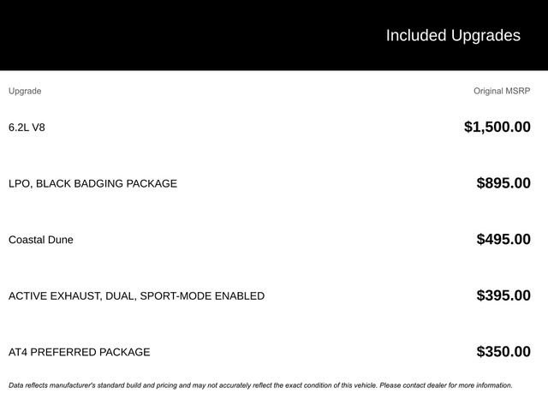
Task: Select the Original MSRP column header
Action: tap(502, 91)
